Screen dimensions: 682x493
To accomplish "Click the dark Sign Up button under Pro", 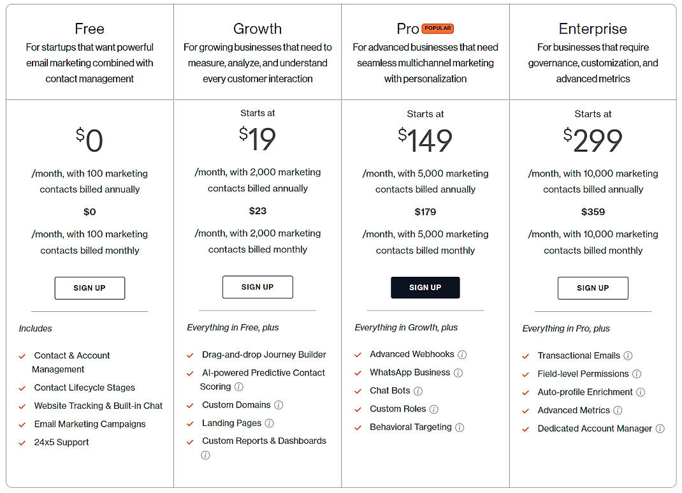I will point(425,287).
